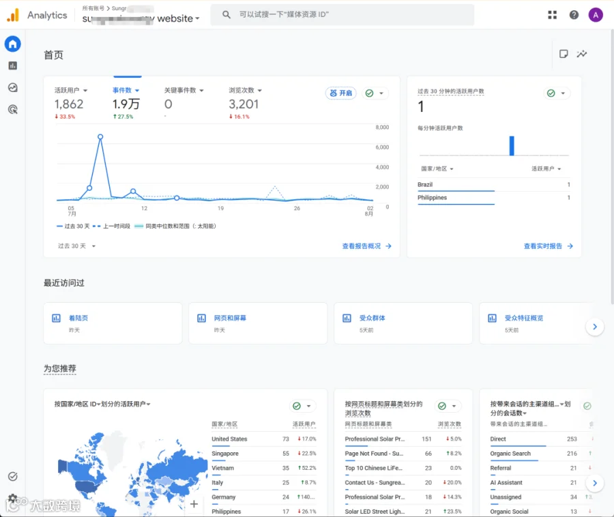Click Germany row
This screenshot has width=614, height=517.
(x=263, y=497)
